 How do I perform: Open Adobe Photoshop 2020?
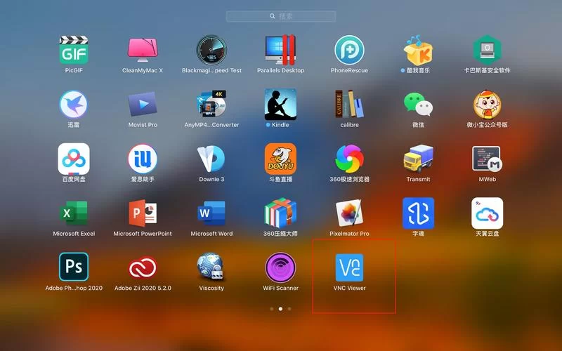pyautogui.click(x=74, y=267)
